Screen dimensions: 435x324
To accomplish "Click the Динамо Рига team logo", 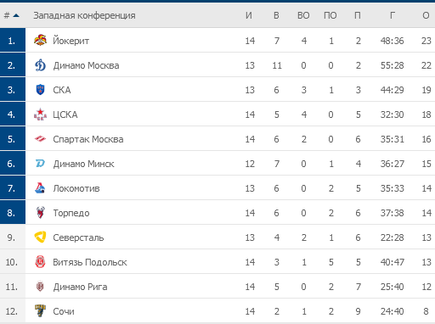I will [40, 287].
